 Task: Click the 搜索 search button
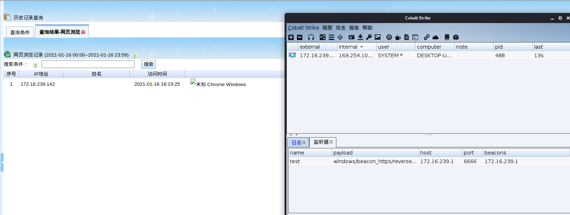coord(149,64)
